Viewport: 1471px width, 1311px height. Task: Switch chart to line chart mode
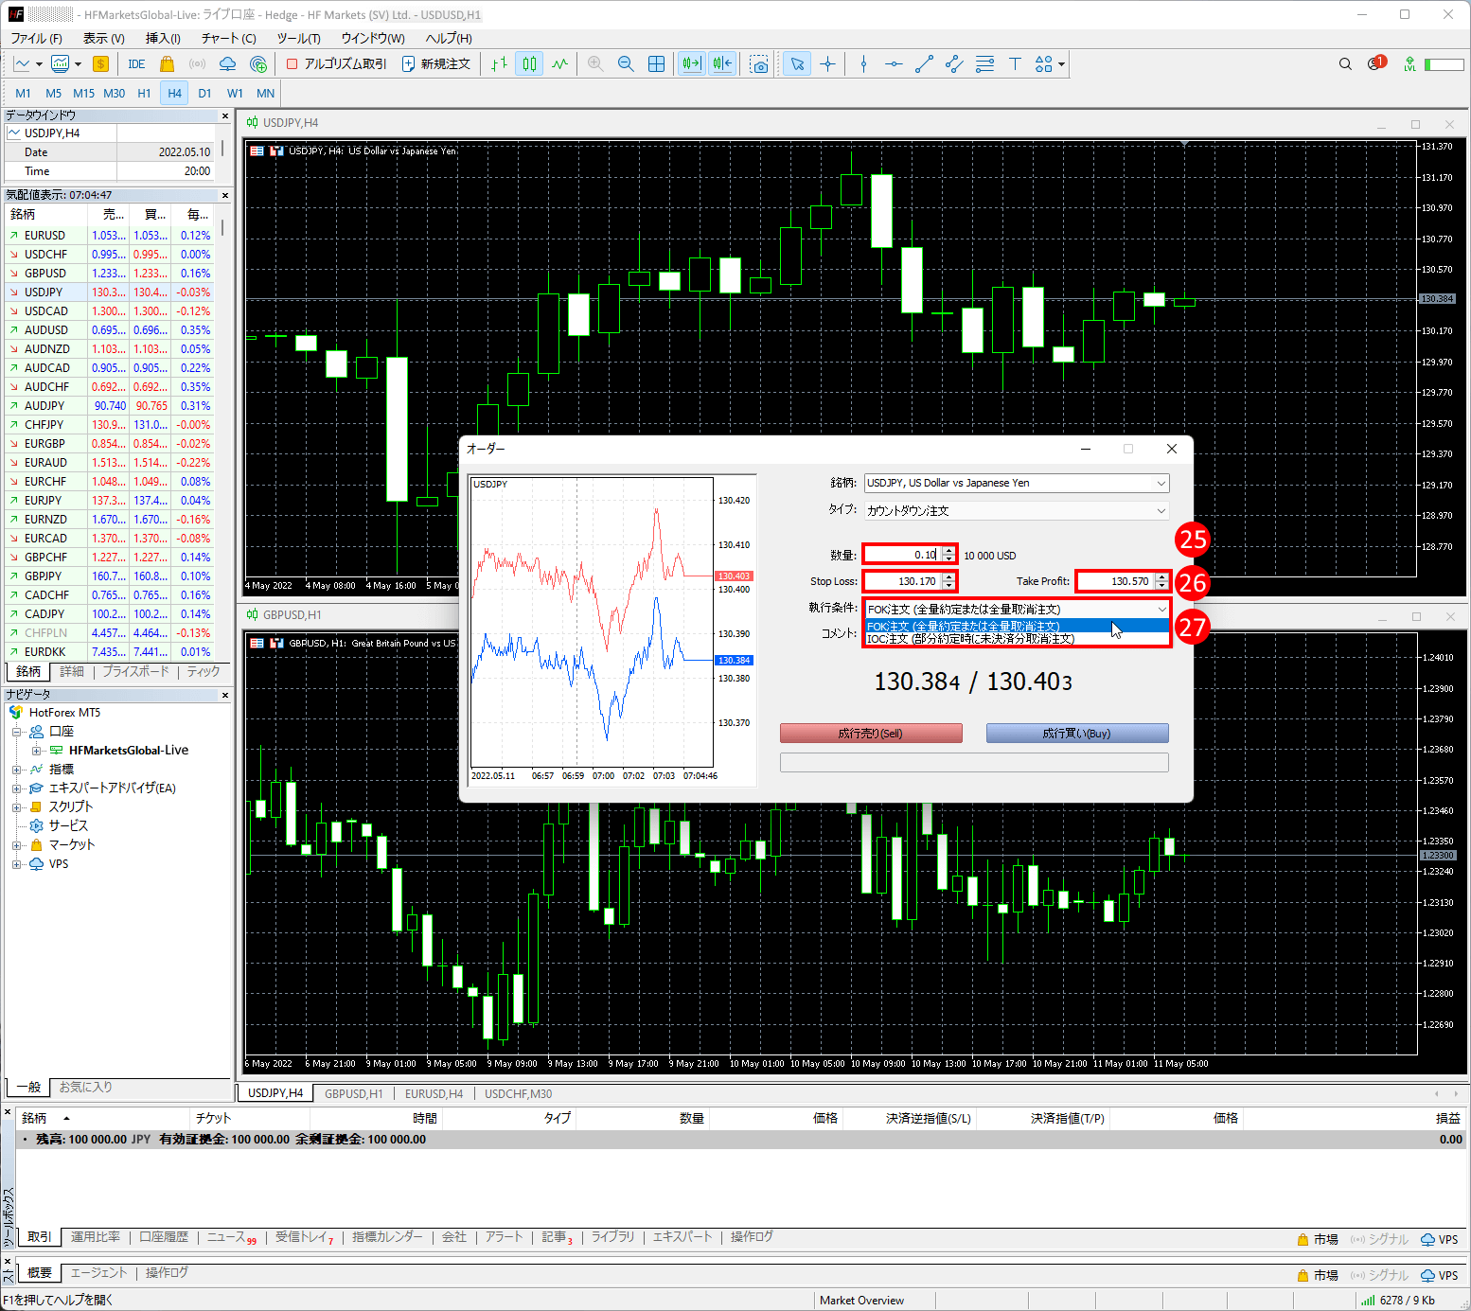pos(560,64)
